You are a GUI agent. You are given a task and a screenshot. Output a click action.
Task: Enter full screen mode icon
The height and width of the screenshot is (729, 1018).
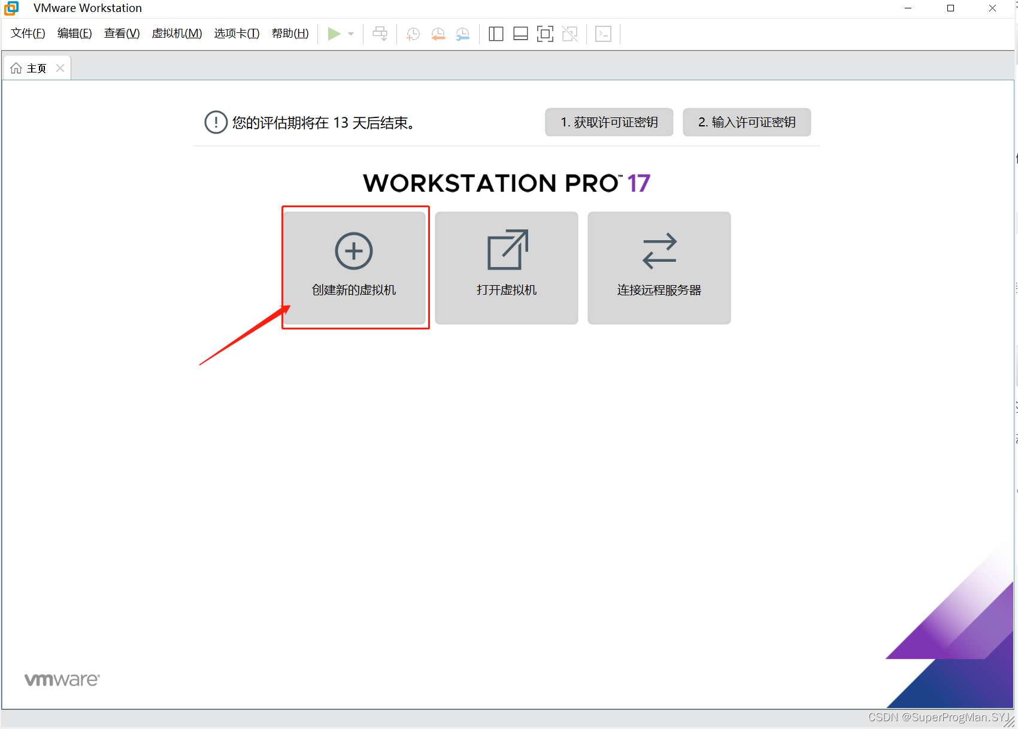point(545,34)
